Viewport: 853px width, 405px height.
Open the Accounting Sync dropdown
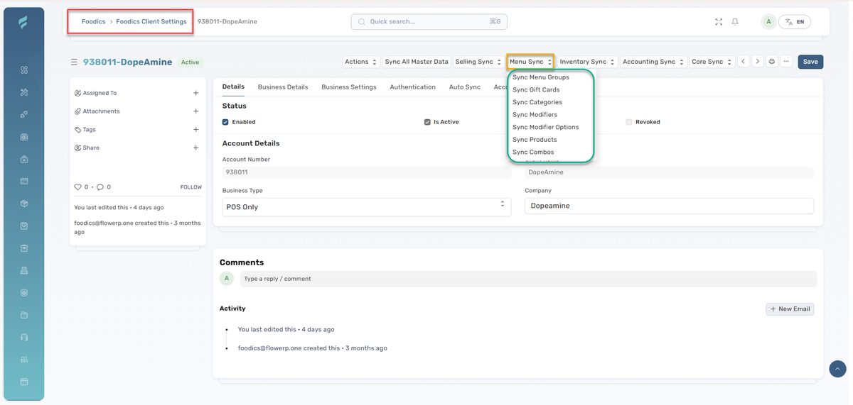pyautogui.click(x=653, y=62)
